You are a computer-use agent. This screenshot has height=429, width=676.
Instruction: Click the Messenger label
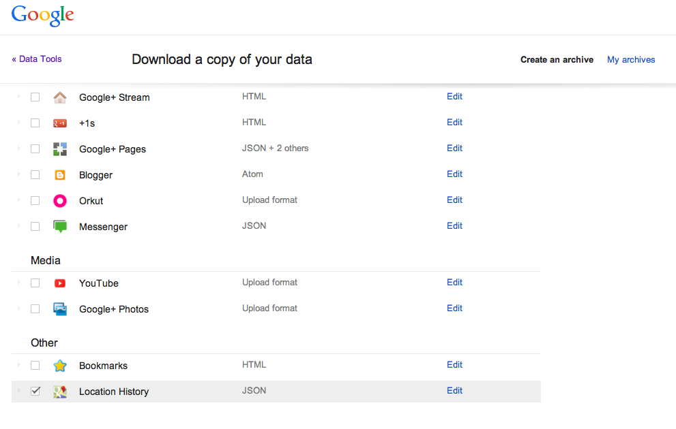pos(103,227)
